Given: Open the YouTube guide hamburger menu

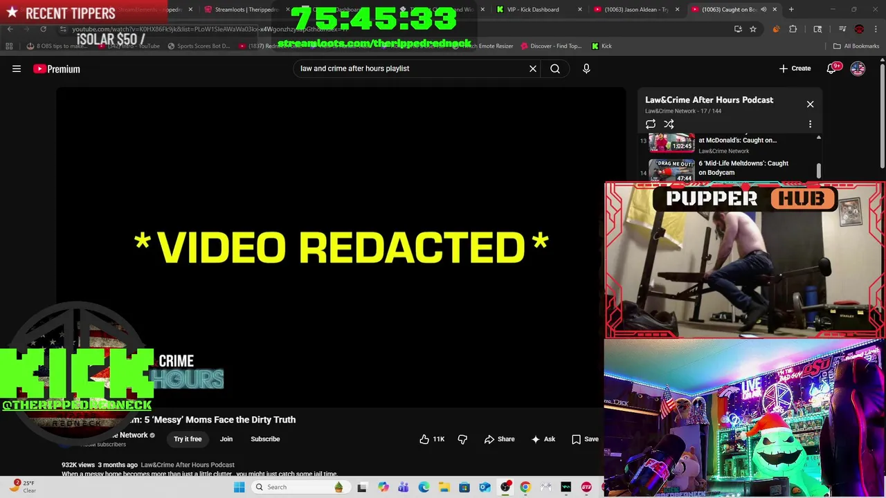Looking at the screenshot, I should pyautogui.click(x=17, y=68).
